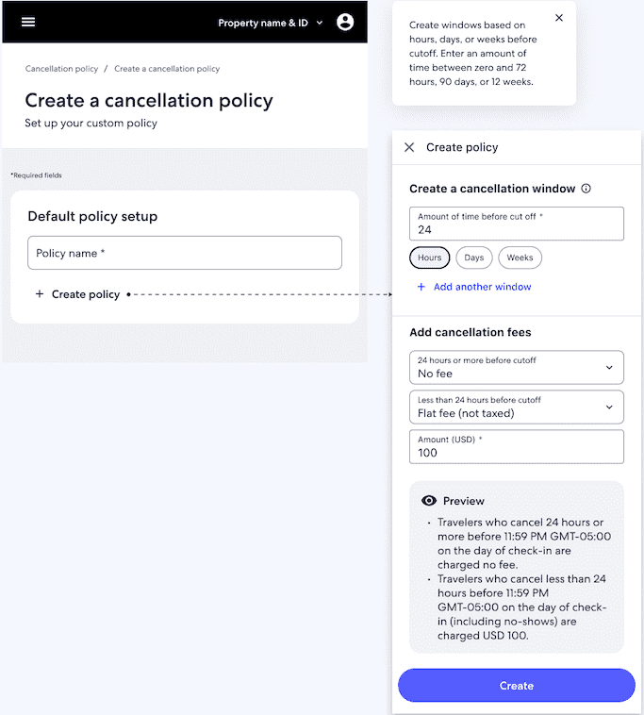Go to Cancellation policy breadcrumb

[x=61, y=69]
